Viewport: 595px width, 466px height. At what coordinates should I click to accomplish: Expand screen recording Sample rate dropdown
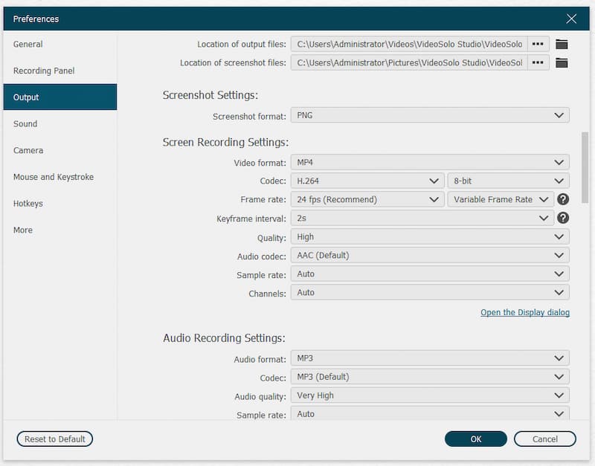coord(430,274)
